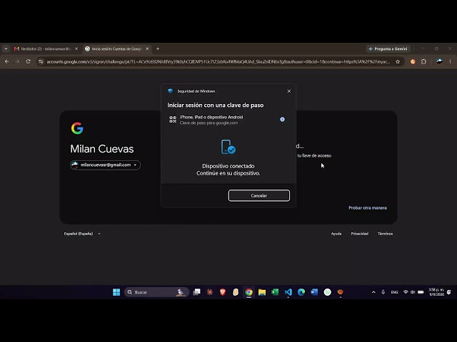
Task: Click the Buscar taskbar search box
Action: click(157, 292)
